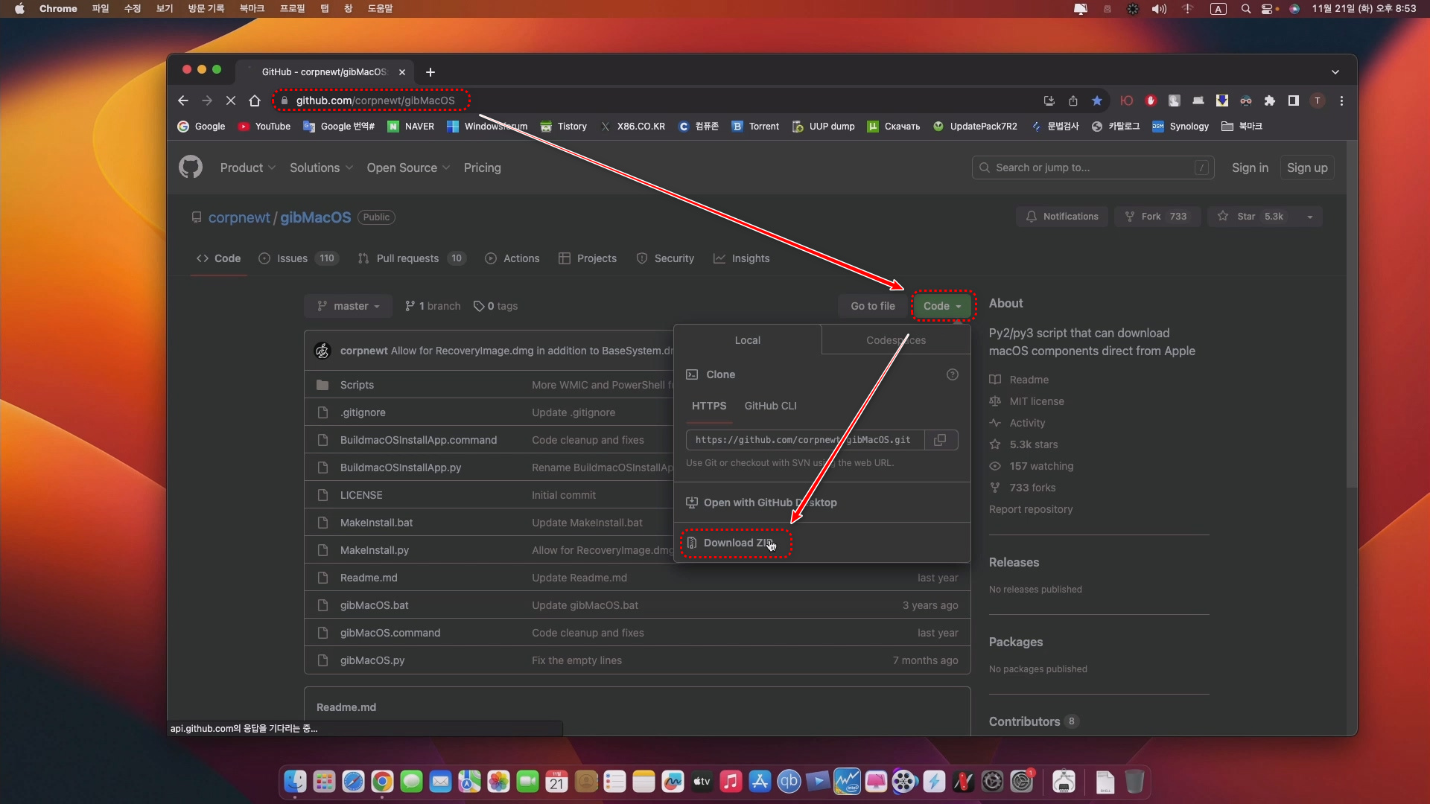This screenshot has width=1430, height=804.
Task: Click volume icon in menu bar
Action: click(x=1159, y=9)
